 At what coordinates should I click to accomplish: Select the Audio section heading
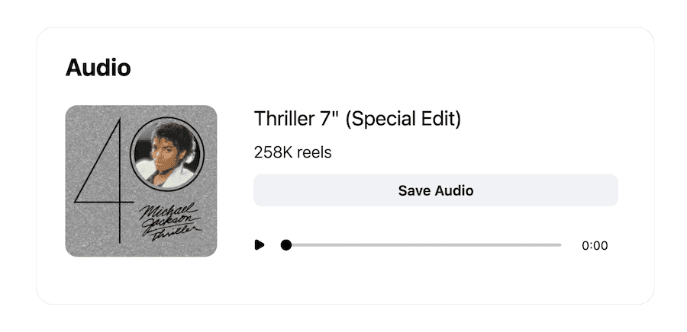click(x=98, y=68)
